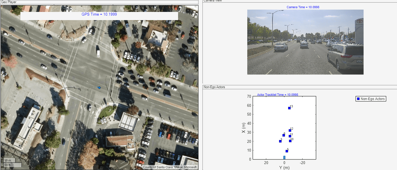
Task: Select the Geo Player panel title
Action: click(x=9, y=2)
